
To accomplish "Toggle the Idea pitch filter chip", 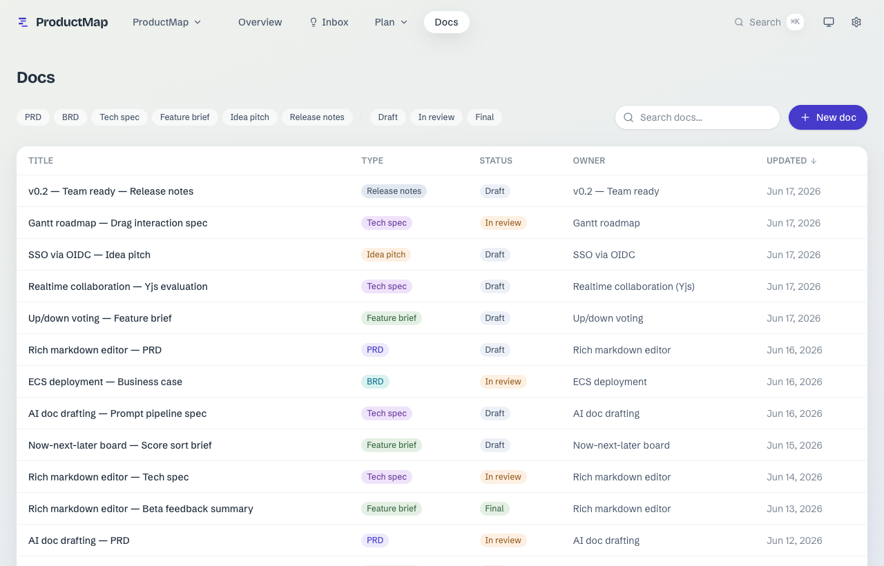I will [250, 117].
